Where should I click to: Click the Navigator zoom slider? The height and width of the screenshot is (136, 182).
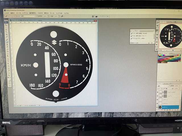(173, 50)
